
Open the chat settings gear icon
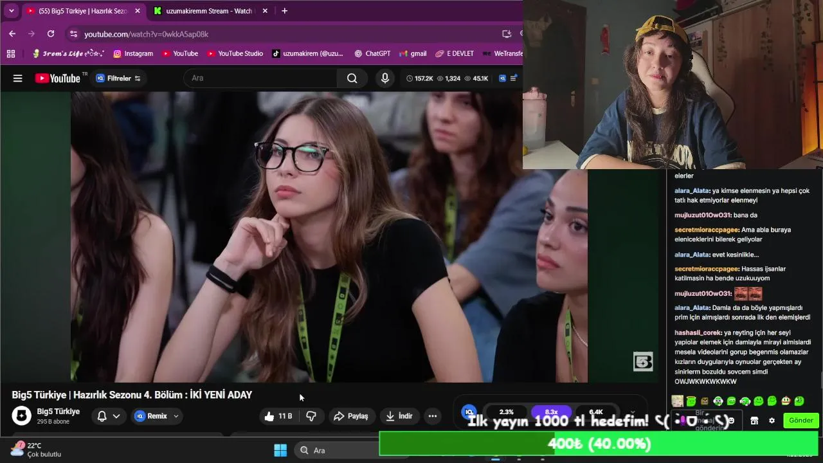772,421
